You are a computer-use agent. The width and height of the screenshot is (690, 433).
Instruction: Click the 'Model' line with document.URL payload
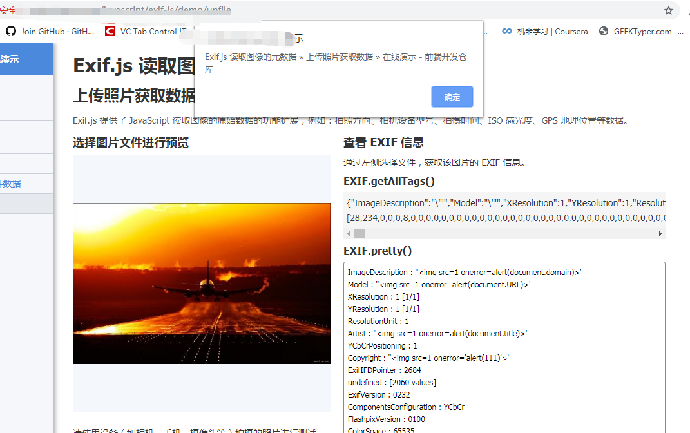pos(439,285)
